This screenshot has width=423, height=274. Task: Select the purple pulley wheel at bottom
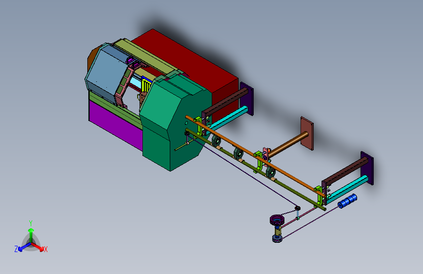277,219
